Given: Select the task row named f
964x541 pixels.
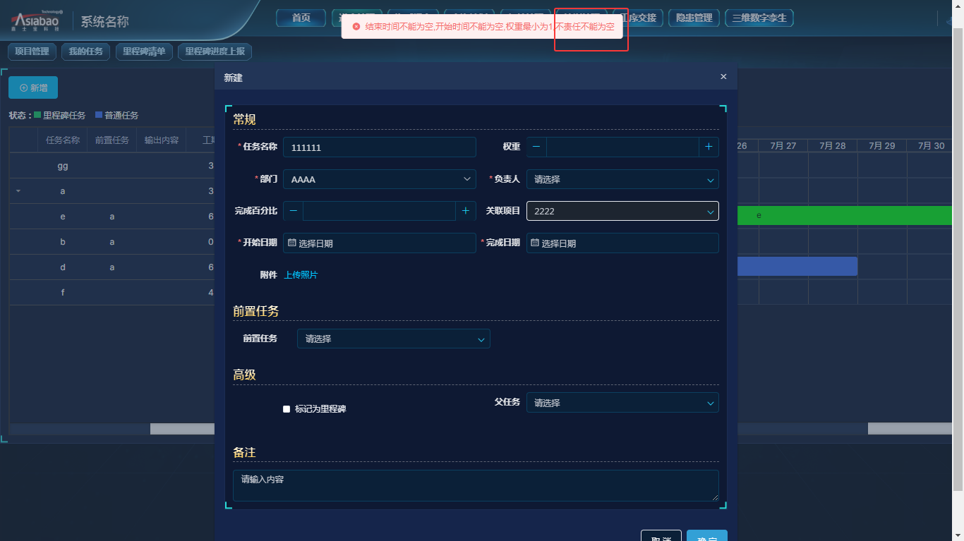Looking at the screenshot, I should pyautogui.click(x=112, y=293).
